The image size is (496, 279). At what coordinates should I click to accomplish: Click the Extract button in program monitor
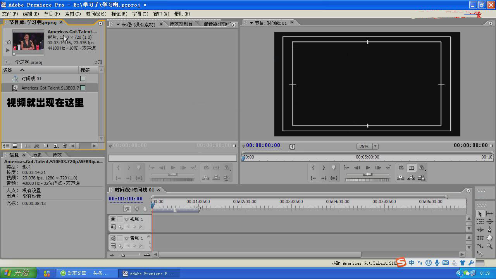click(411, 177)
